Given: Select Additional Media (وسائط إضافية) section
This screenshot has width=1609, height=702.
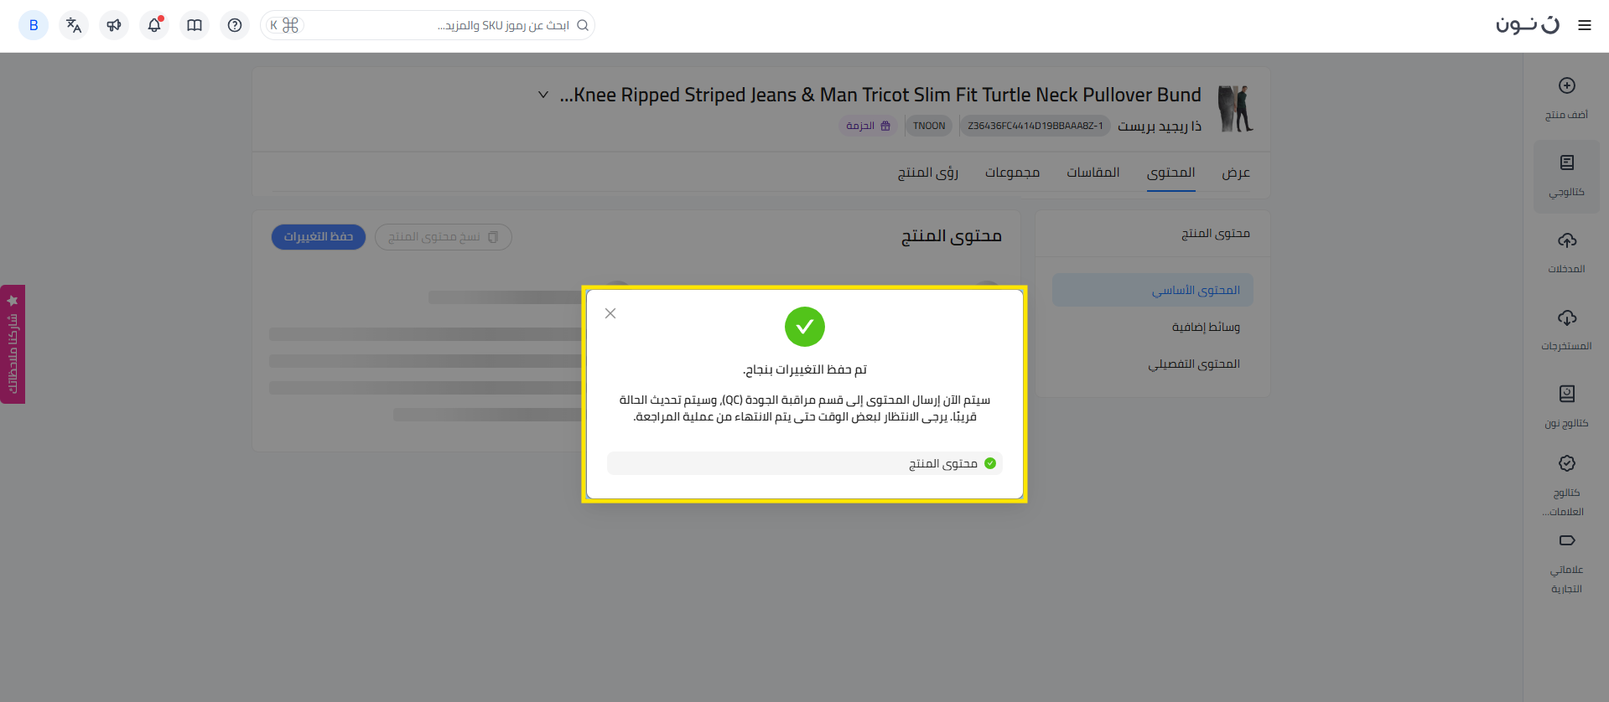Looking at the screenshot, I should 1153,327.
